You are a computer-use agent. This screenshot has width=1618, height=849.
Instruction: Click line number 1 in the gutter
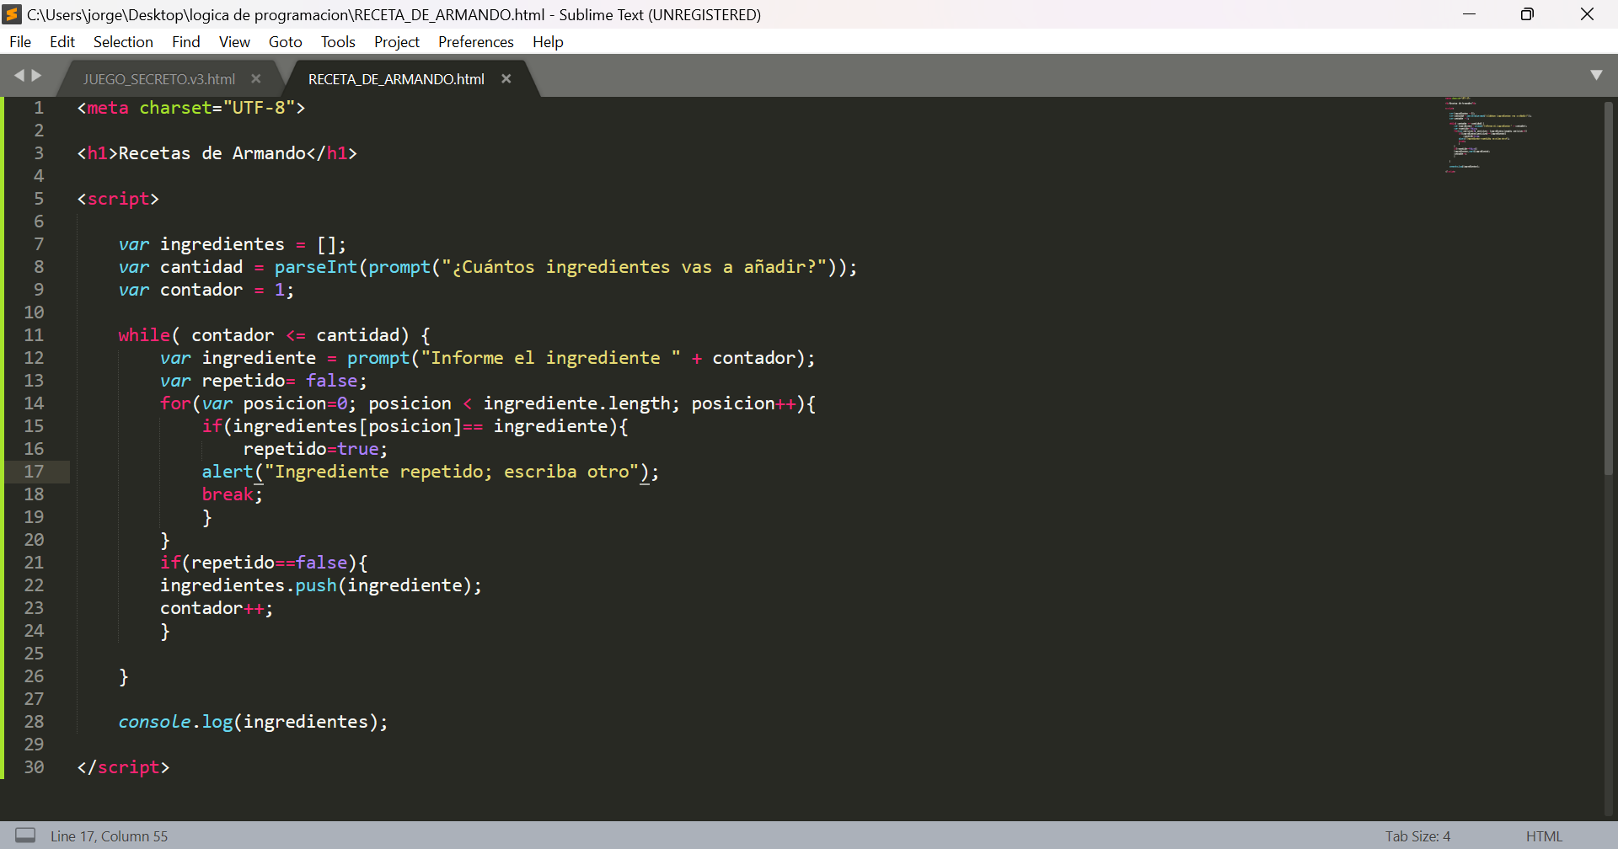pos(39,108)
